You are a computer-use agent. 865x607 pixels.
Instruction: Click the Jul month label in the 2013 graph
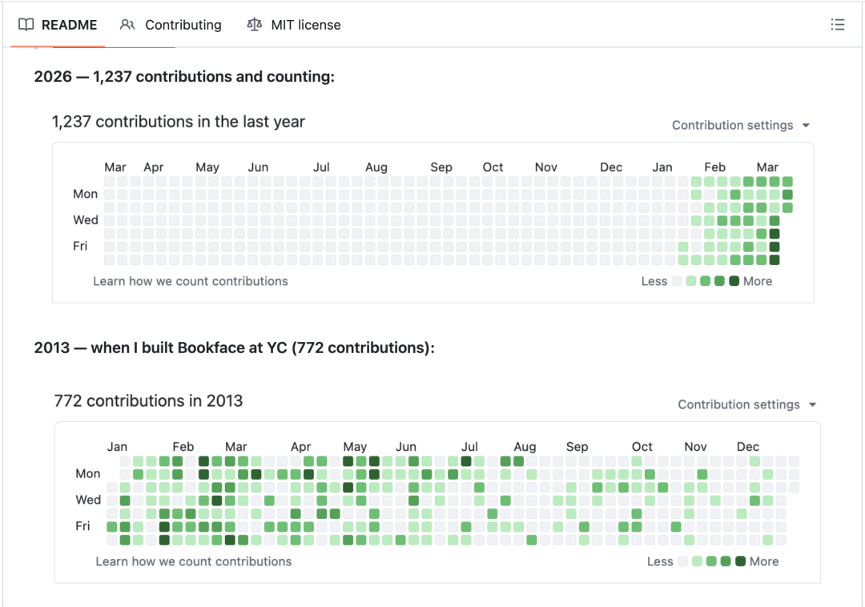469,447
